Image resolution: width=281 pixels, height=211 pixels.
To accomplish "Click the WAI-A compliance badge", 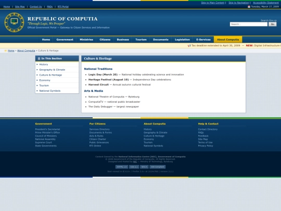I will [x=144, y=167].
